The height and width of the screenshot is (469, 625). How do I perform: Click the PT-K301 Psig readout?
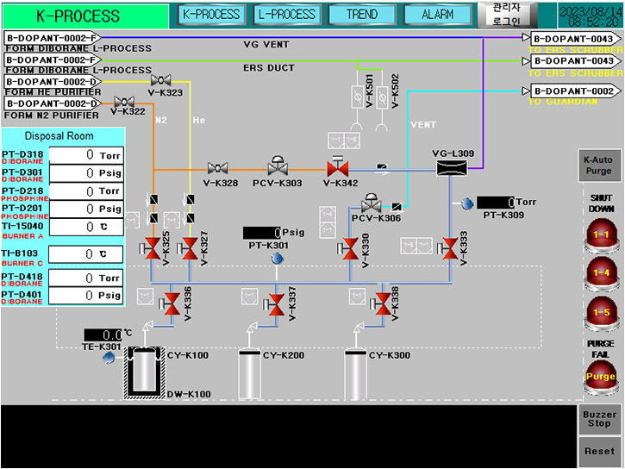[262, 233]
